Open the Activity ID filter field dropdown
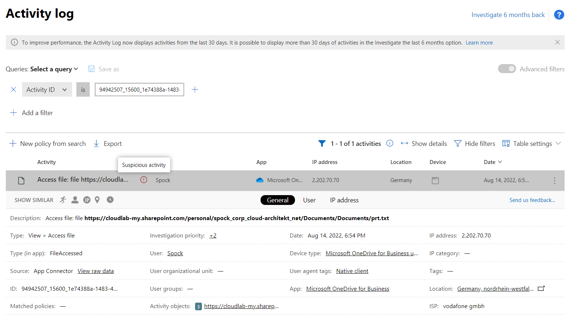574x324 pixels. (x=47, y=89)
